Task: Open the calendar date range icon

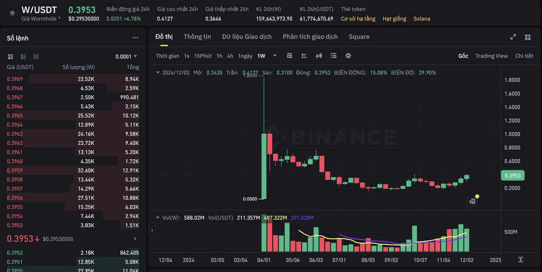Action: pyautogui.click(x=290, y=56)
